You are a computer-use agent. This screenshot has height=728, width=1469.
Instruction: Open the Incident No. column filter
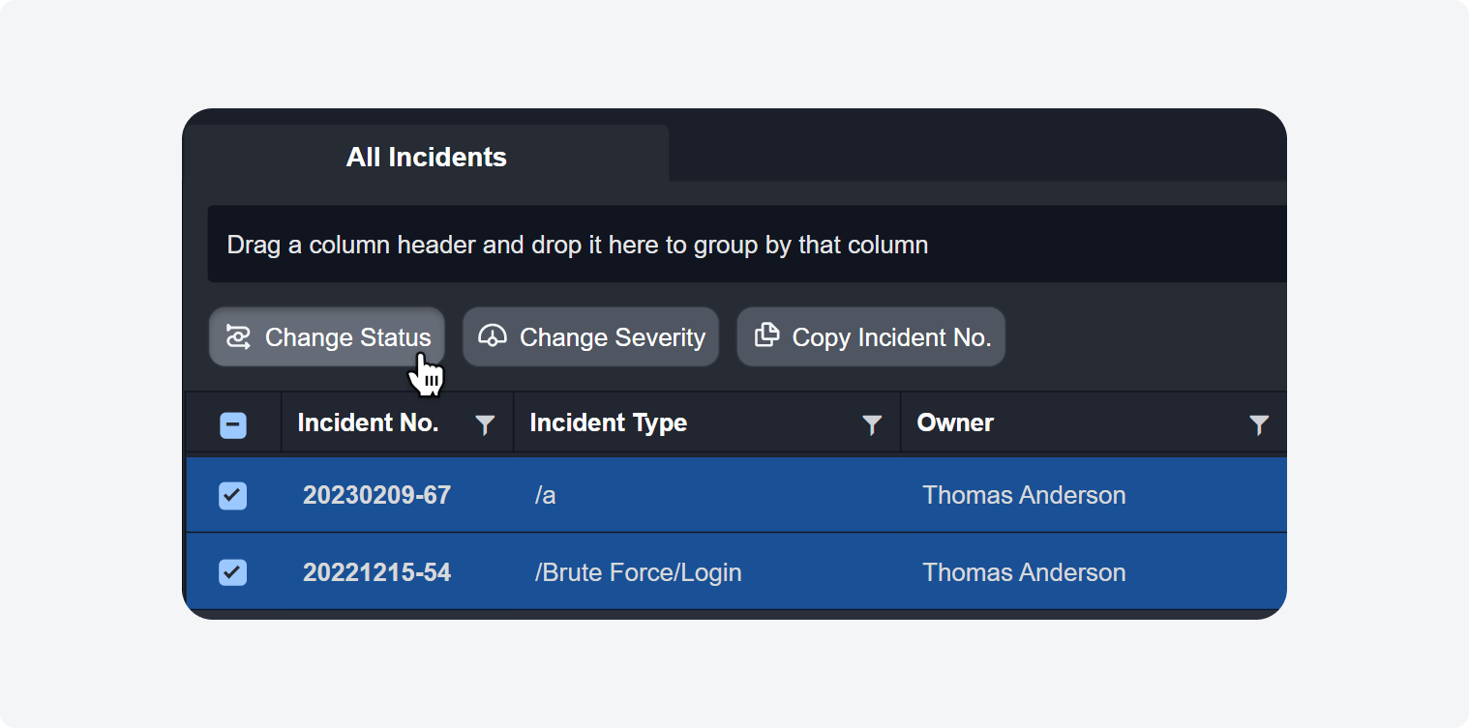[x=485, y=424]
